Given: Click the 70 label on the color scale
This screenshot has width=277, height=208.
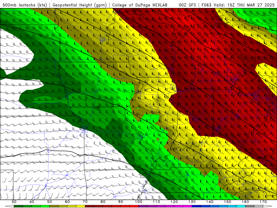Looking at the screenshot, I should point(85,202).
